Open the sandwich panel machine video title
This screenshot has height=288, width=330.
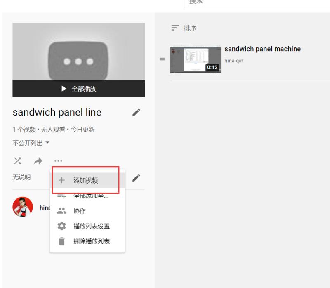262,49
